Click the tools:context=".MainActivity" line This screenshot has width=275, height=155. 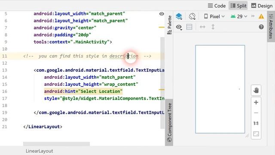click(x=73, y=42)
